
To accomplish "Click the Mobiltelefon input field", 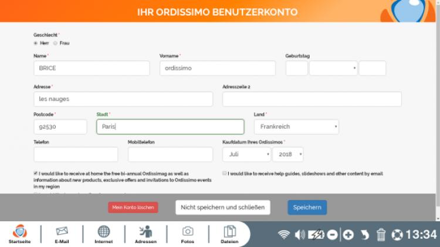I will click(170, 155).
